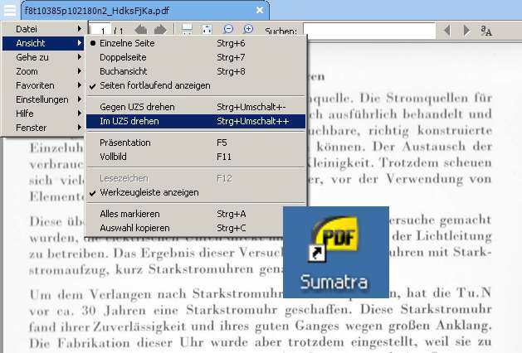Find next match arrow icon

pyautogui.click(x=466, y=31)
